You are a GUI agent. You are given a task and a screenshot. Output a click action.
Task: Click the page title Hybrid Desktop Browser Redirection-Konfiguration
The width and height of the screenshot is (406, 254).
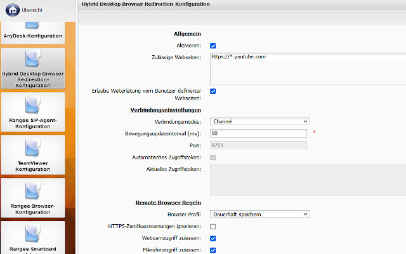pyautogui.click(x=146, y=4)
